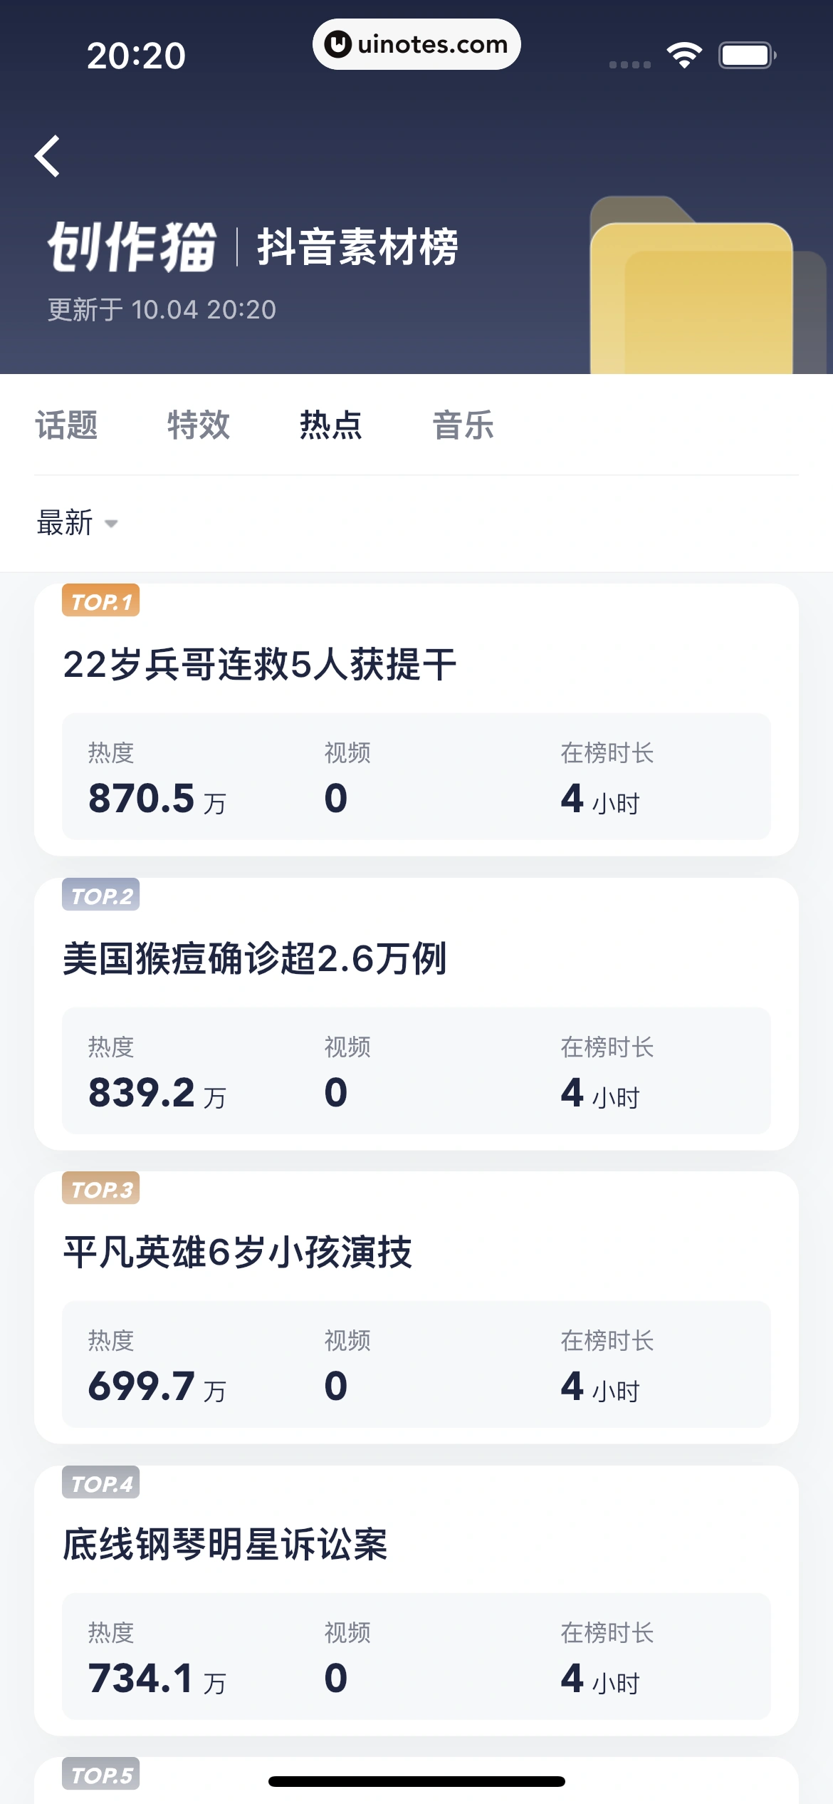This screenshot has width=833, height=1804.
Task: Tap the 创作猫 logo
Action: pyautogui.click(x=132, y=247)
